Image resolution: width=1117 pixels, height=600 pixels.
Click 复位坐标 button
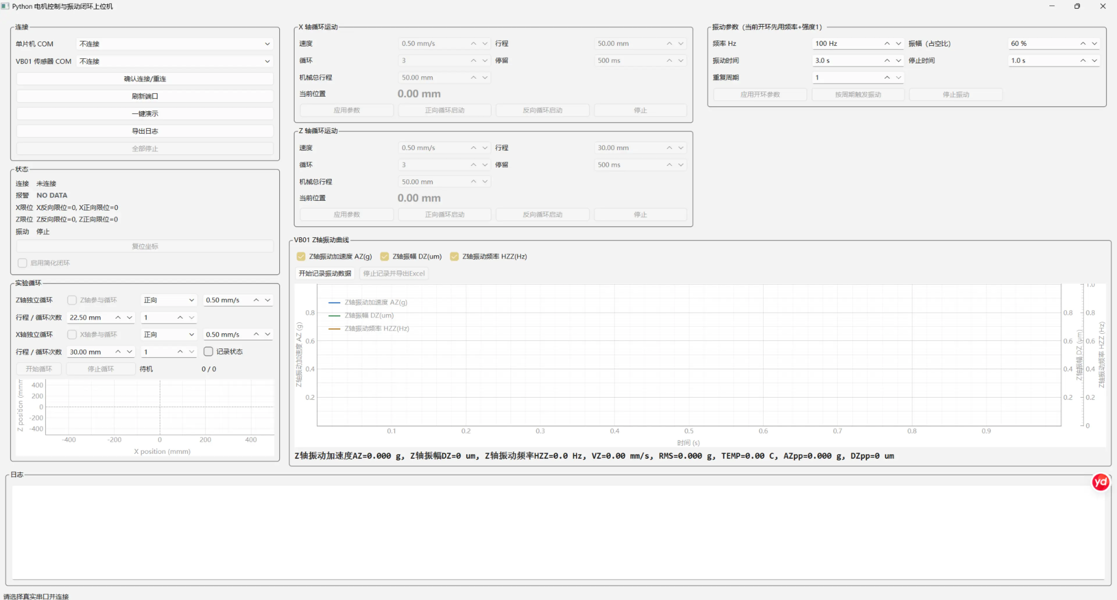[x=145, y=246]
